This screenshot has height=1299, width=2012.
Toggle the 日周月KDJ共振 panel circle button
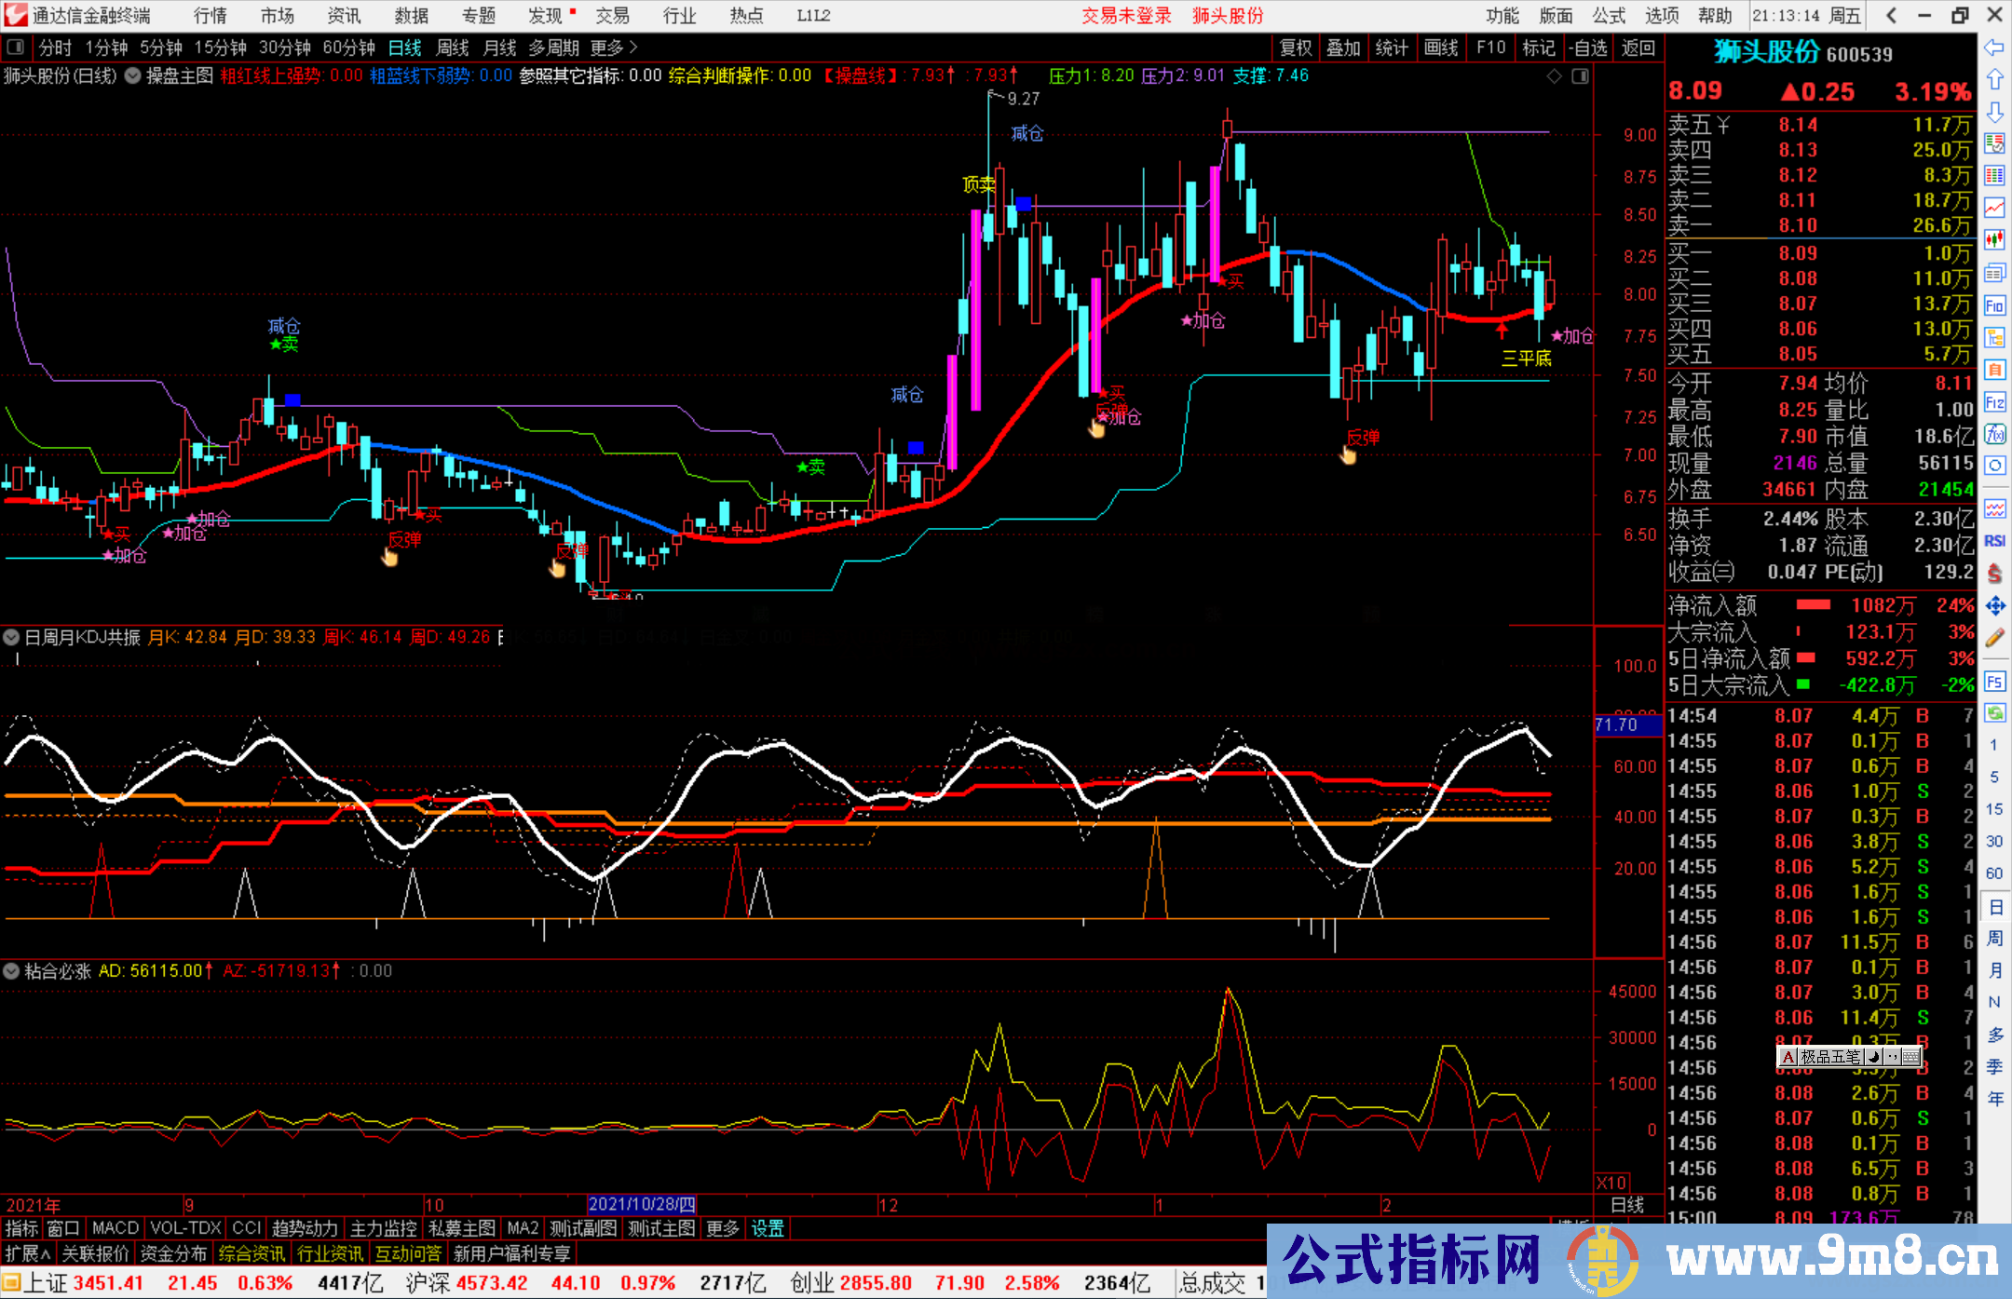pyautogui.click(x=12, y=637)
